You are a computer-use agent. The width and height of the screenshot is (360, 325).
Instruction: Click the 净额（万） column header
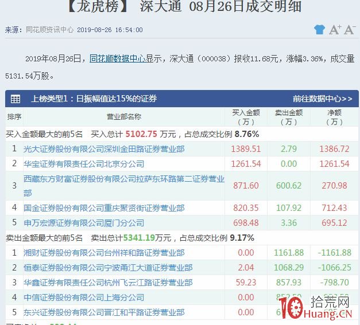click(x=334, y=117)
